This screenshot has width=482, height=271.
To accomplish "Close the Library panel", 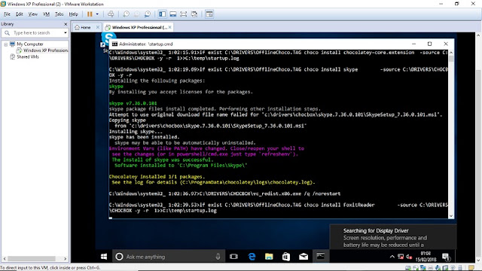I will coord(66,24).
